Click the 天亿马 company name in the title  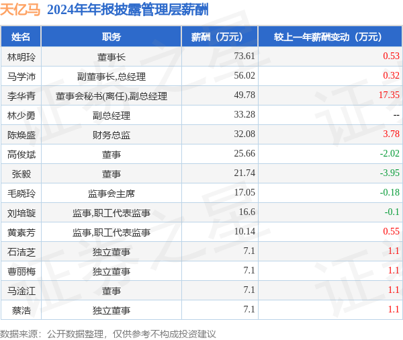tap(20, 10)
